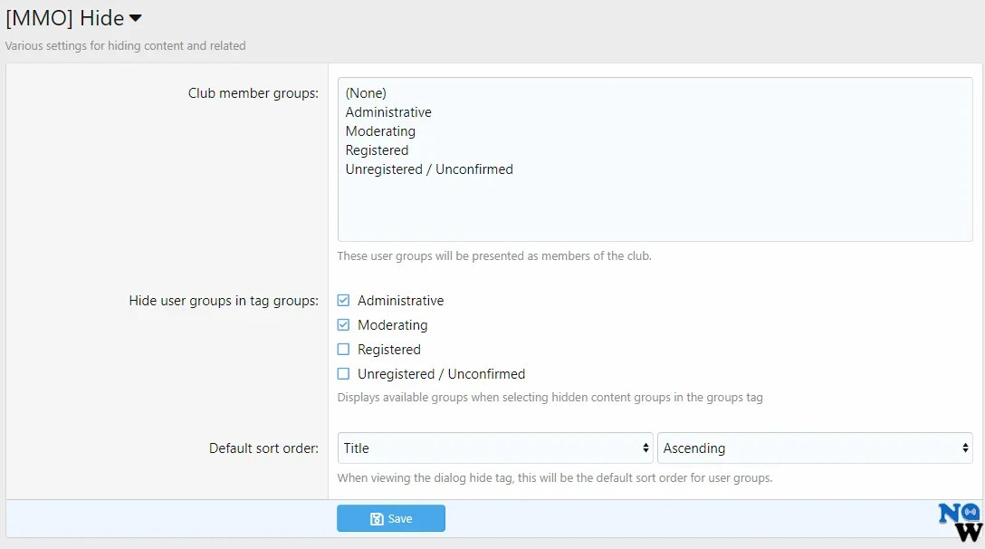Click the floppy disk icon on Save
The width and height of the screenshot is (985, 549).
pos(377,519)
